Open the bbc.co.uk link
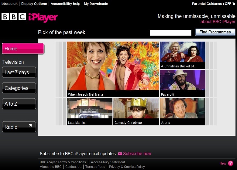Viewport: 237px width, 170px height. (x=9, y=4)
